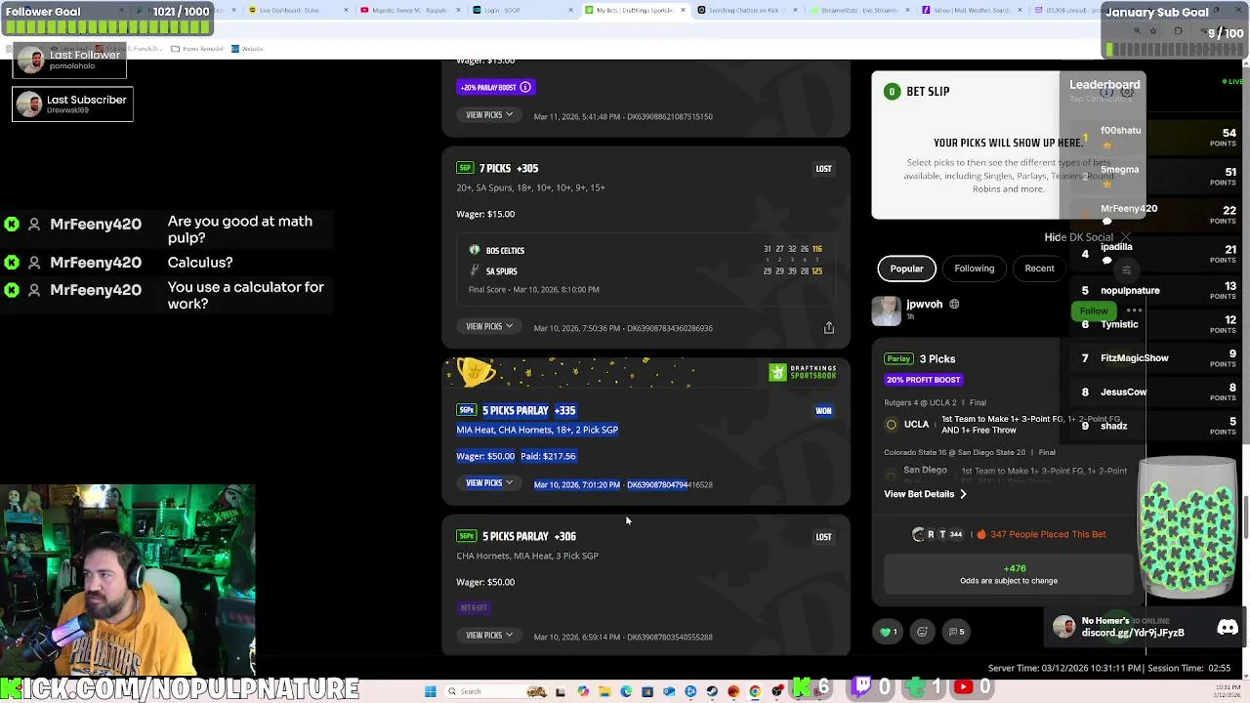Click the WON status badge

pyautogui.click(x=823, y=411)
